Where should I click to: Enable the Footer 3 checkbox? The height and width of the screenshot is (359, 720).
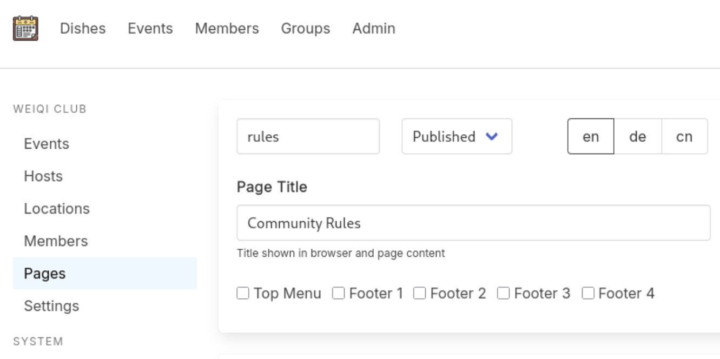[x=503, y=294]
